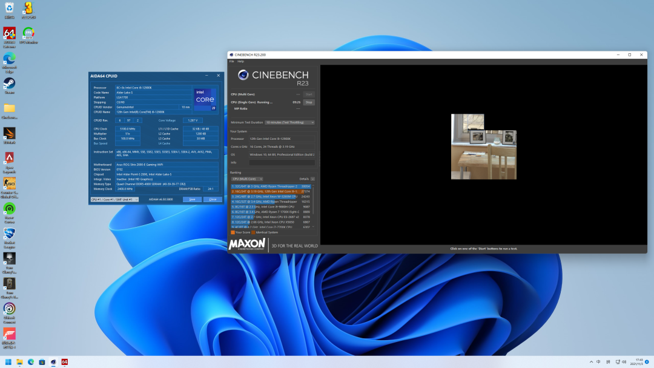Screen dimensions: 654x368
Task: Open the CPU (Multi Core) ranking dropdown
Action: coord(247,179)
